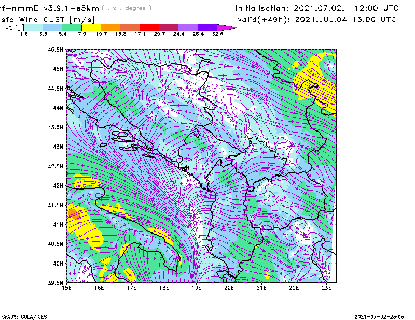Click the grey '( . x . degree )' text
The height and width of the screenshot is (320, 415).
[x=127, y=8]
